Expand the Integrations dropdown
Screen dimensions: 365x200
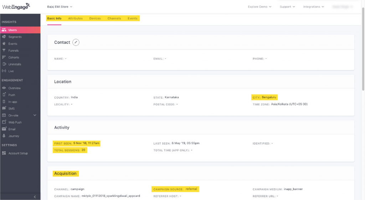[313, 7]
